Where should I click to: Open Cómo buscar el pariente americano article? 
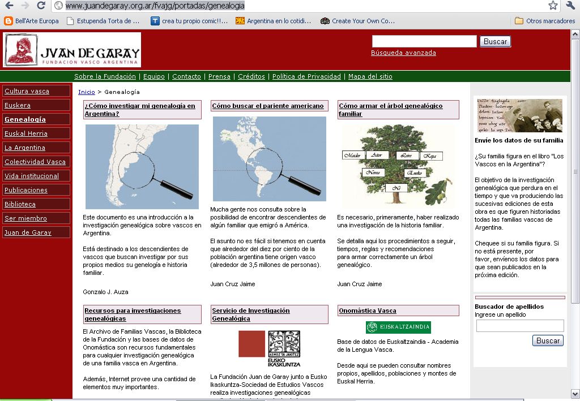coord(268,106)
